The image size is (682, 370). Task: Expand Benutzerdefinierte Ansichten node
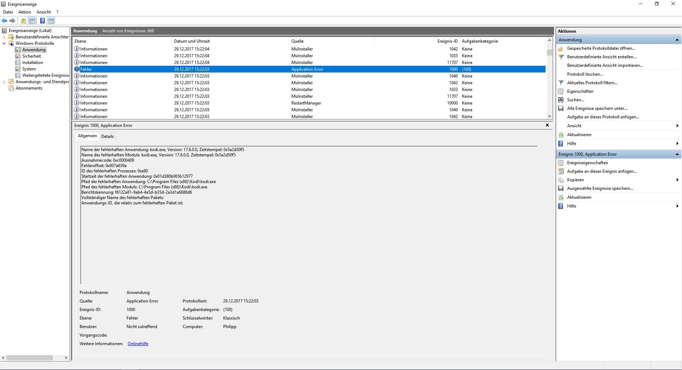coord(4,37)
